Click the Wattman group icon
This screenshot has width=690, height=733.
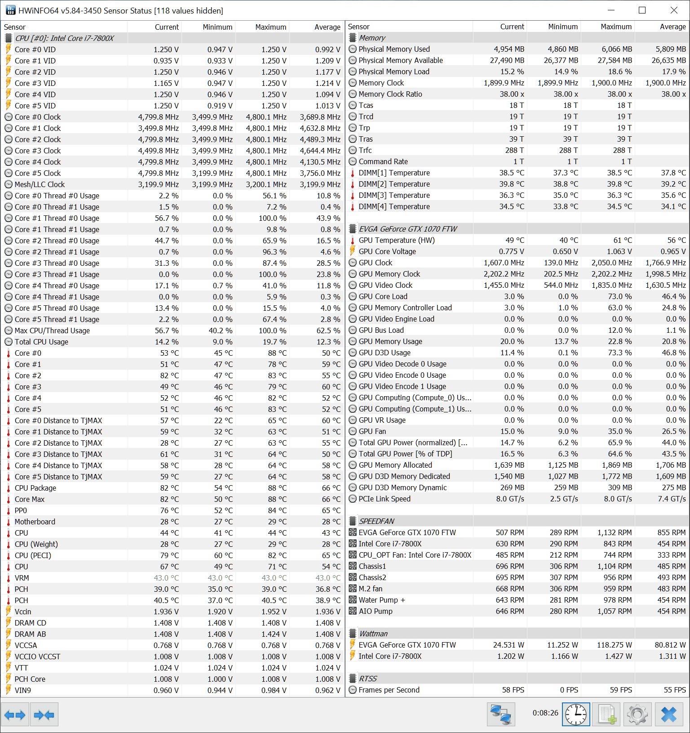click(353, 634)
